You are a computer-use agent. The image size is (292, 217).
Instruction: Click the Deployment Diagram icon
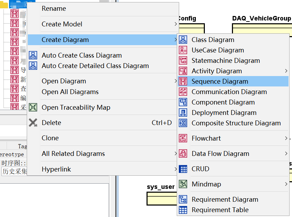183,113
